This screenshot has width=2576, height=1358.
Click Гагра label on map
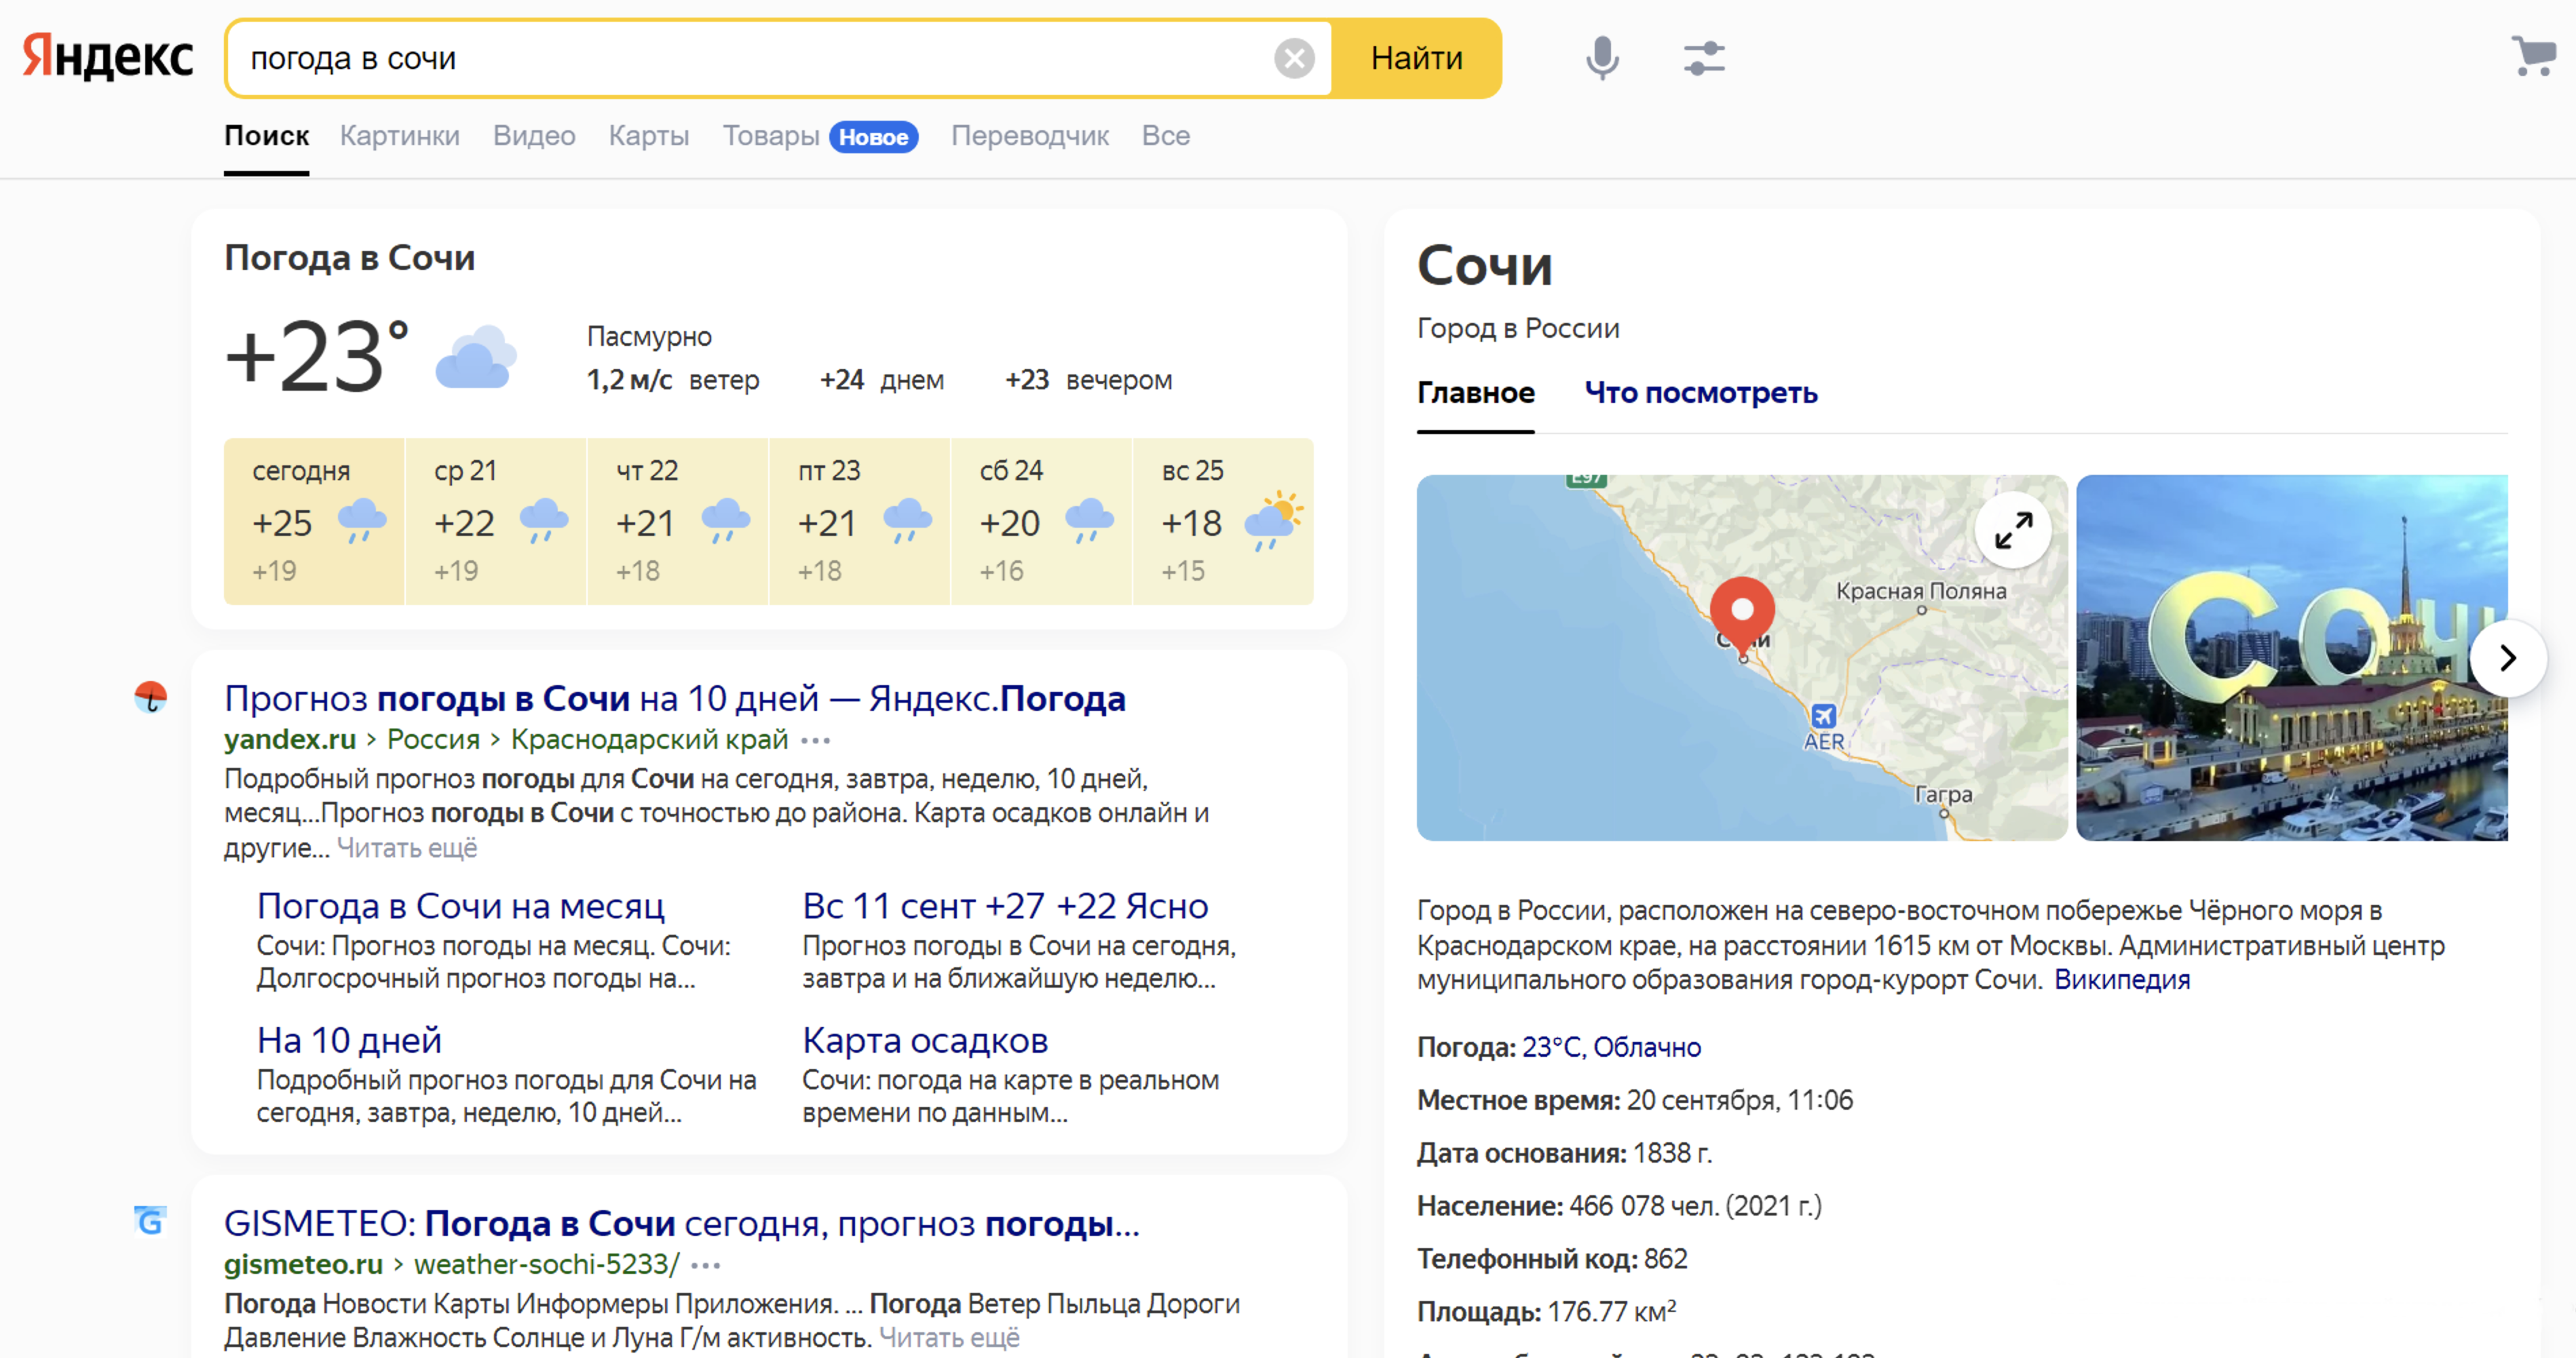coord(1943,794)
